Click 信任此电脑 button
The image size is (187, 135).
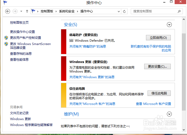pos(159,93)
